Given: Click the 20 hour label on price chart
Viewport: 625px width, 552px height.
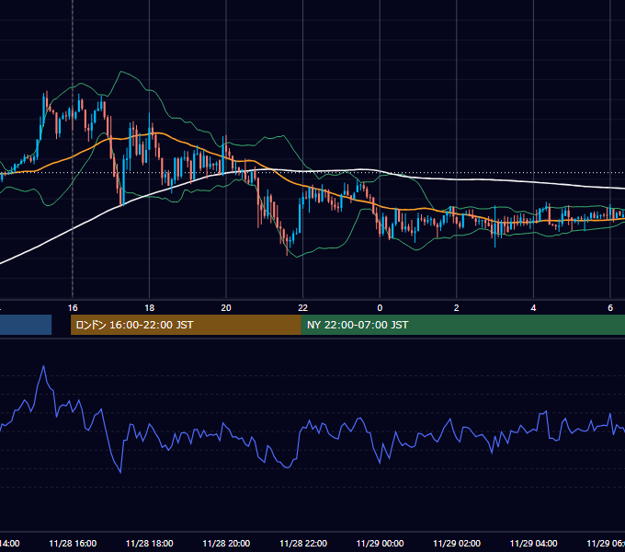Looking at the screenshot, I should coord(226,308).
